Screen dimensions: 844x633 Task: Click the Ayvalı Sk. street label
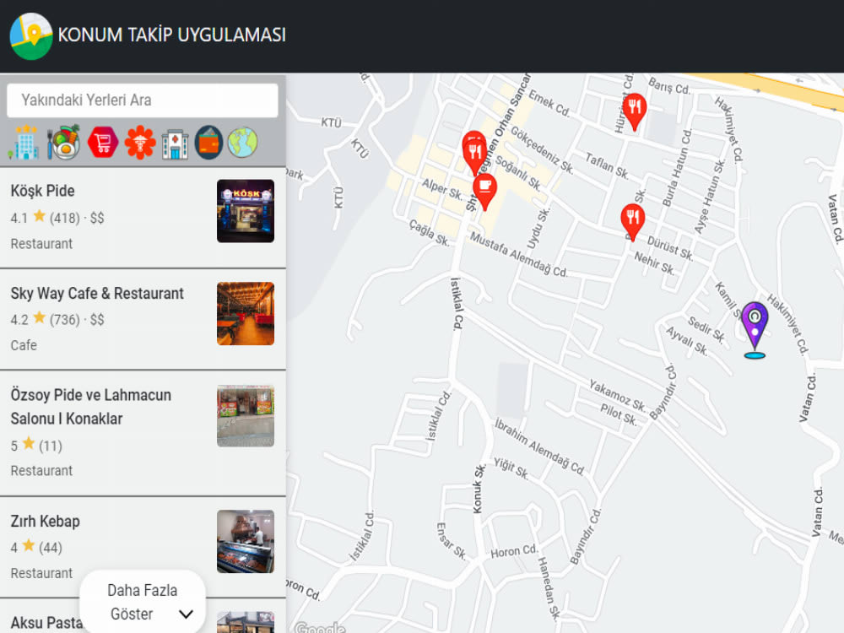click(x=687, y=341)
